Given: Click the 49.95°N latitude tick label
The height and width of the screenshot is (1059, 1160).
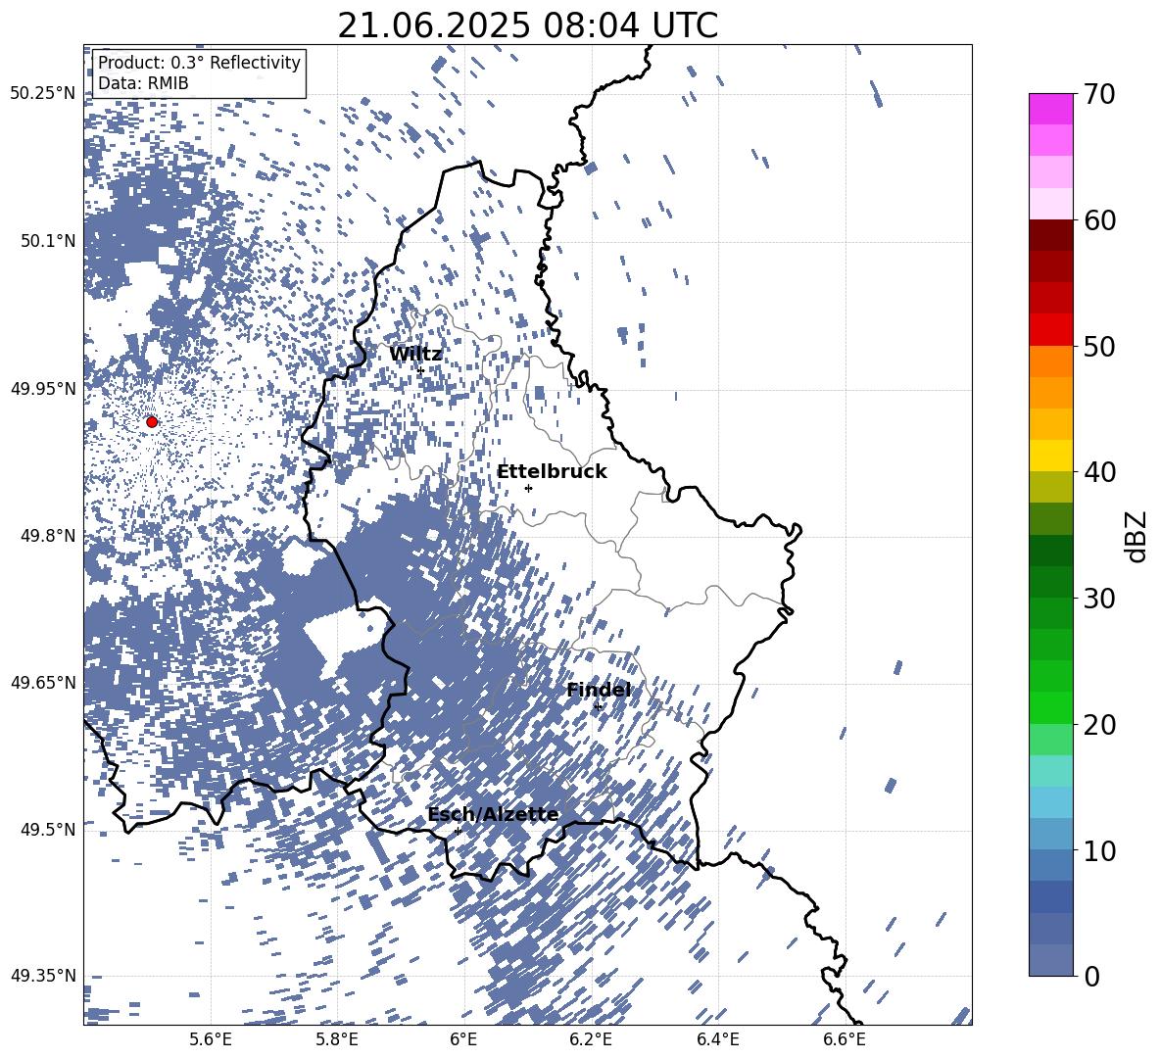Looking at the screenshot, I should (x=43, y=388).
